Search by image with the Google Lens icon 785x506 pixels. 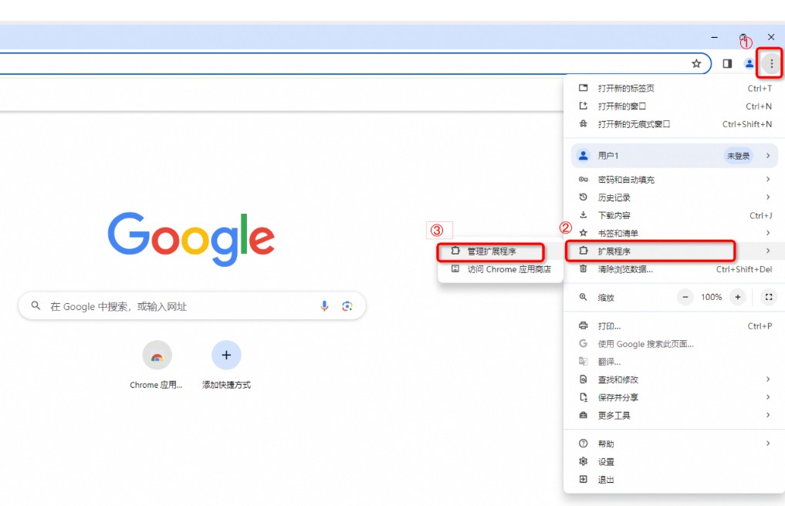[347, 305]
